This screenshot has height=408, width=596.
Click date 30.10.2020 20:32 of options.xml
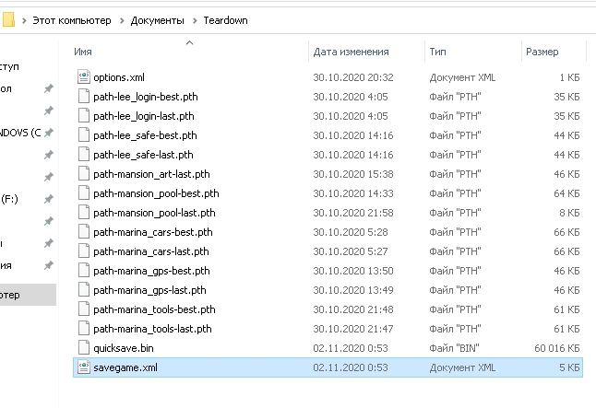coord(353,77)
